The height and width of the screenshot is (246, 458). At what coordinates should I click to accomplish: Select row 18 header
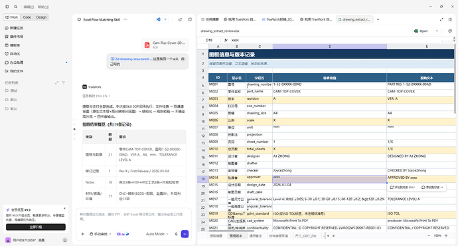click(202, 179)
